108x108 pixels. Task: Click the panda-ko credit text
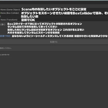pos(5,55)
